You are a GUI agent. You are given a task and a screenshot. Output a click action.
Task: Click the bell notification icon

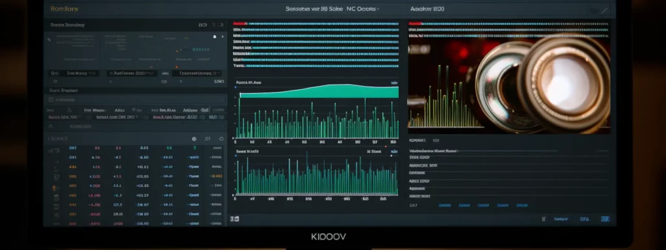coord(215,37)
